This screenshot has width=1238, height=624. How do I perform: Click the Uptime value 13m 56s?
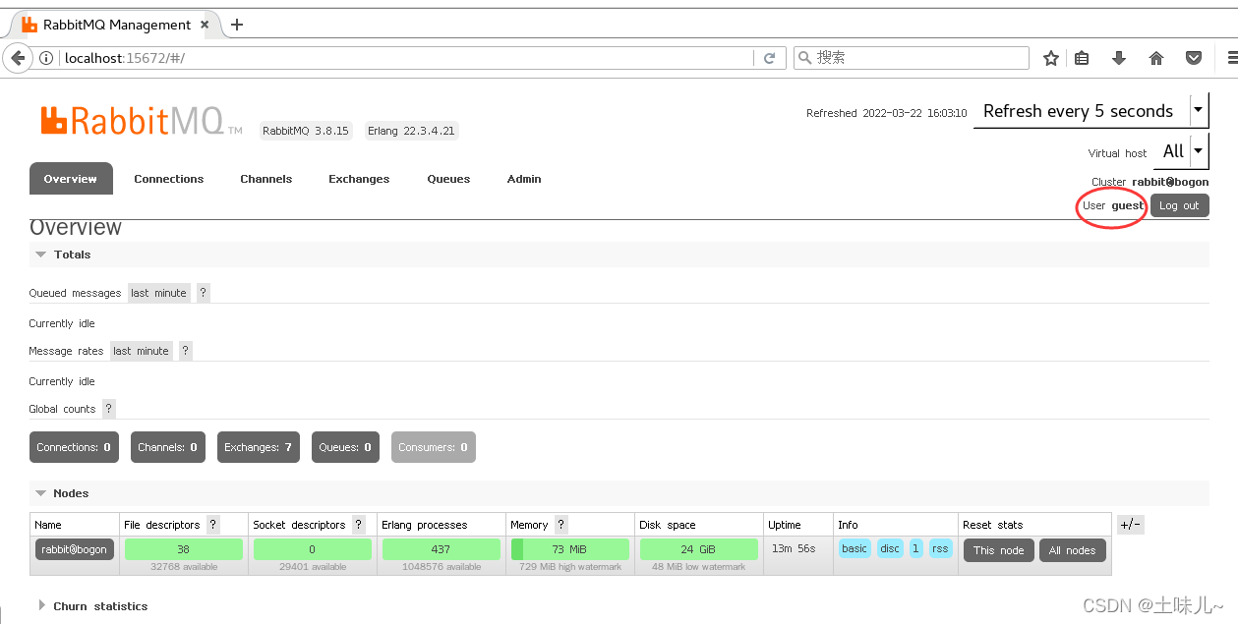point(794,548)
